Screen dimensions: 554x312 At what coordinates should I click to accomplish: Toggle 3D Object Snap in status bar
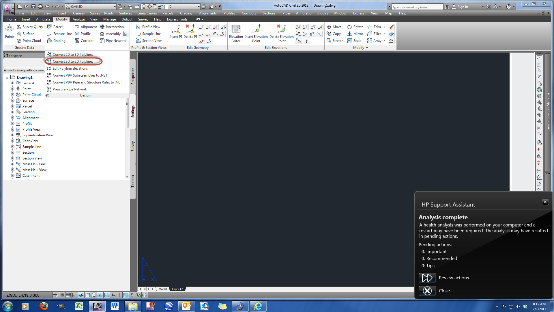(x=94, y=295)
